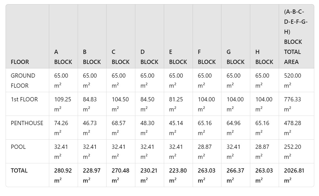This screenshot has width=319, height=196.
Task: Click the FLOOR column header
Action: 20,62
